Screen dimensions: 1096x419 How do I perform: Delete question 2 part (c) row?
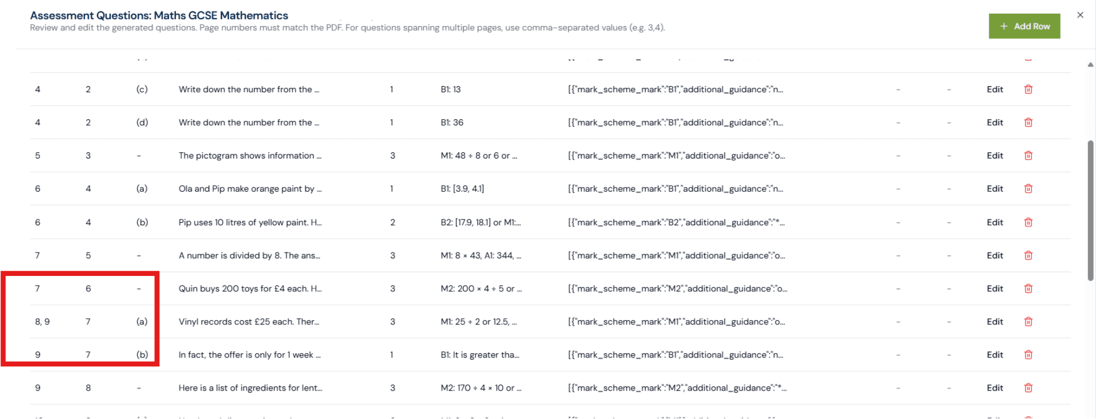click(1028, 90)
